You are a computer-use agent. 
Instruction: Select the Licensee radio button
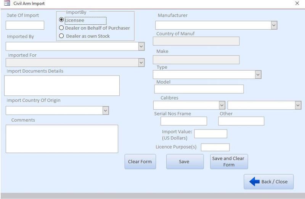(61, 20)
